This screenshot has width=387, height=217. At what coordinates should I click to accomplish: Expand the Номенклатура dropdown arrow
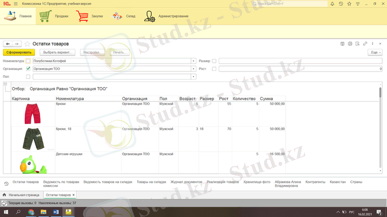click(x=193, y=61)
